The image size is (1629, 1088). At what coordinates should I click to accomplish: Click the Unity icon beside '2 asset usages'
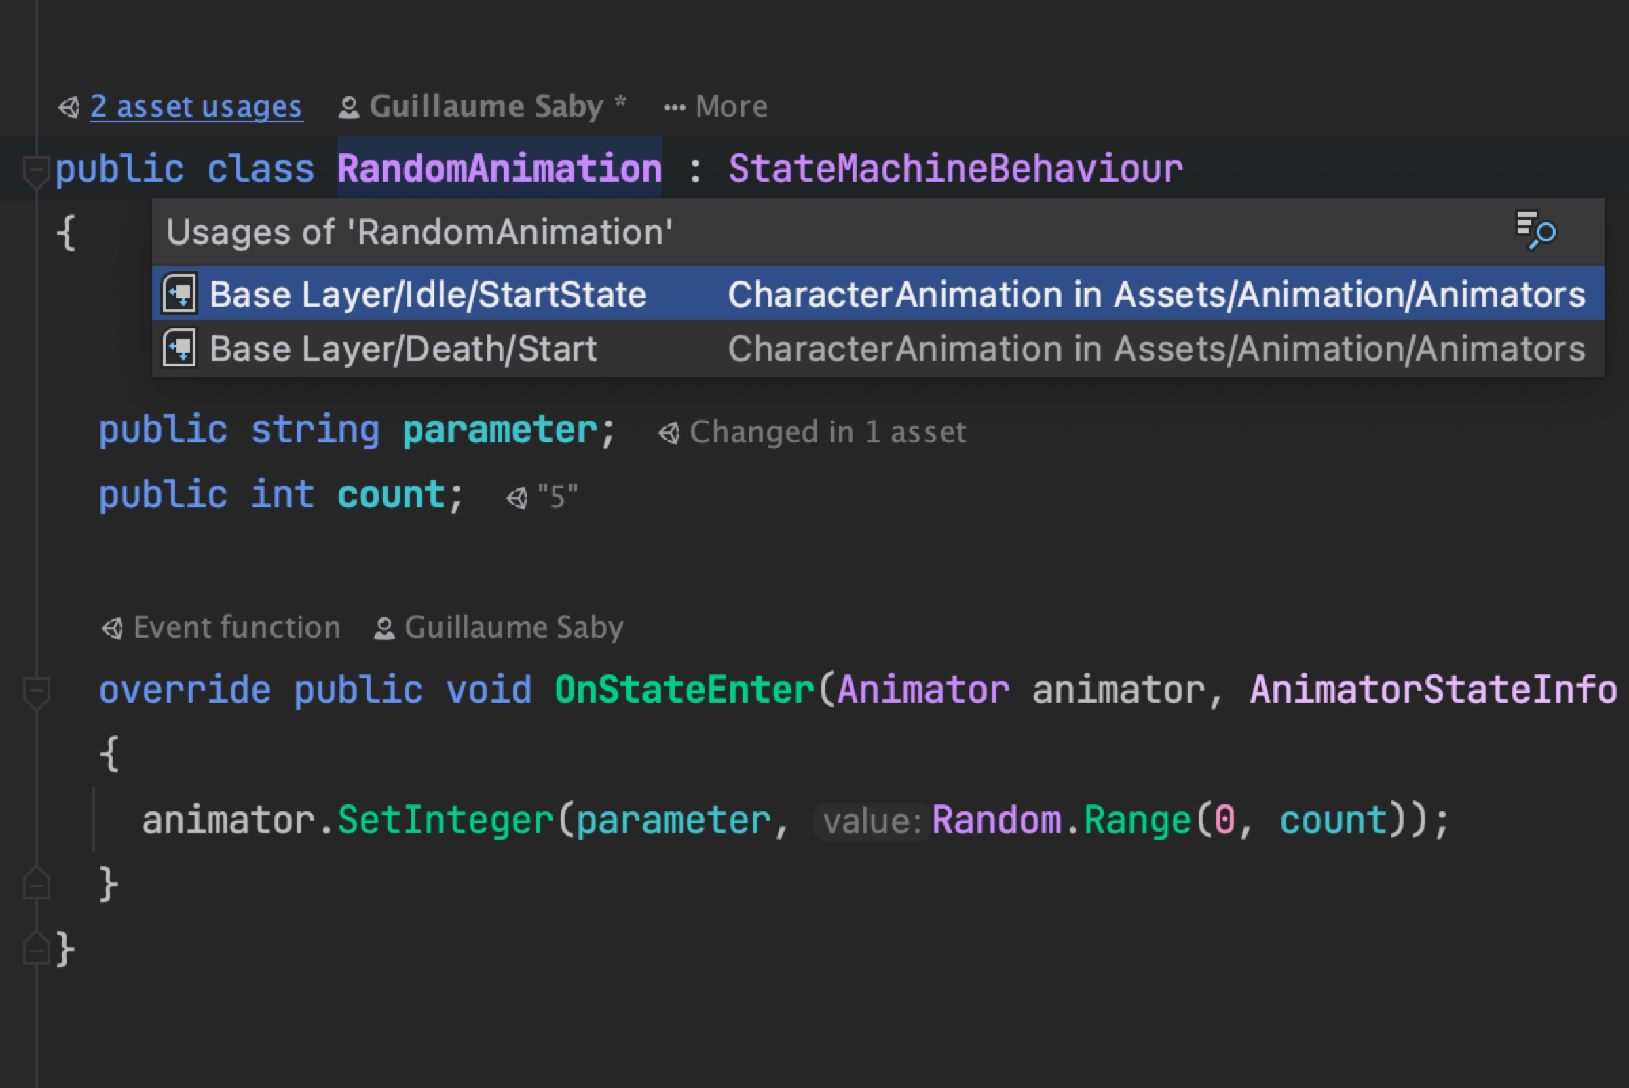pyautogui.click(x=69, y=108)
